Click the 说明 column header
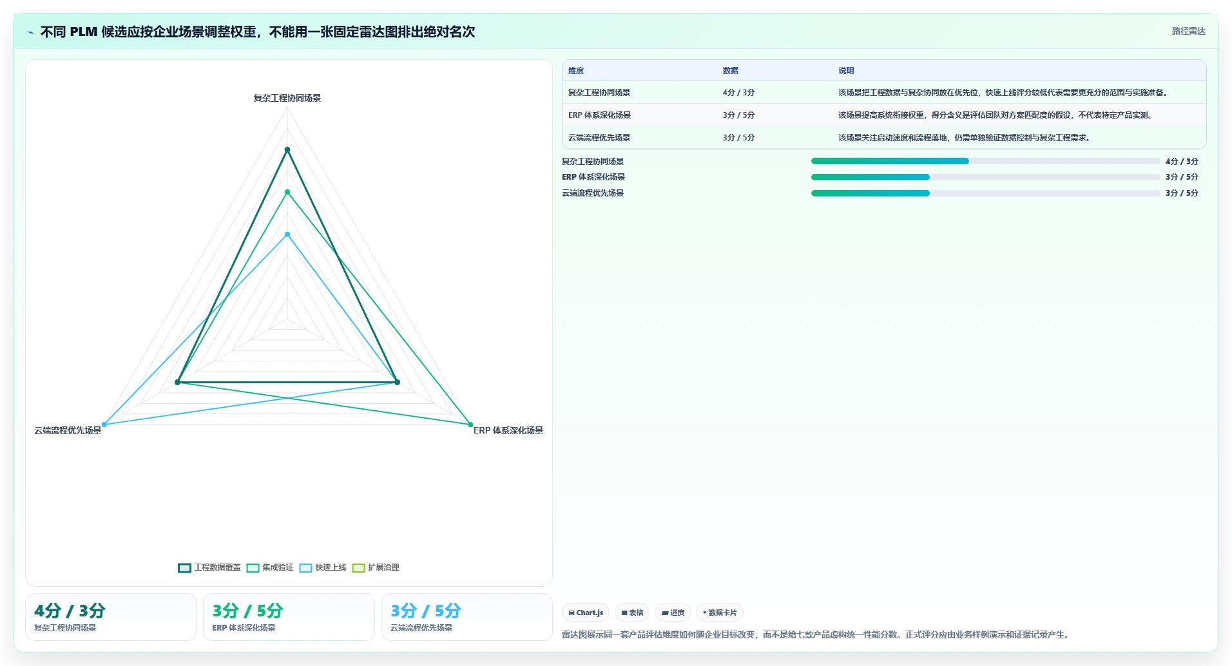Viewport: 1232px width, 666px height. (846, 71)
